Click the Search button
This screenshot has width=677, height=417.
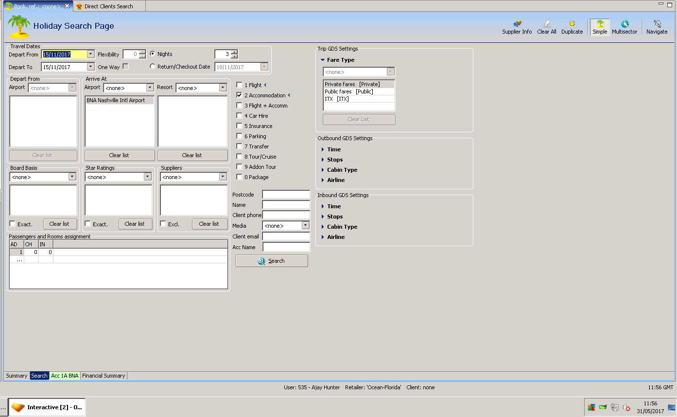[x=271, y=261]
